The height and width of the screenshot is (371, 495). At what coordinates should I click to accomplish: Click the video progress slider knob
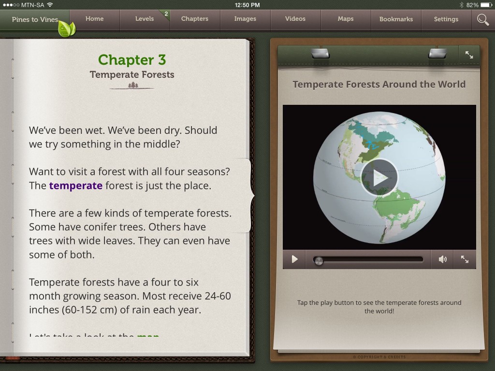click(x=318, y=261)
